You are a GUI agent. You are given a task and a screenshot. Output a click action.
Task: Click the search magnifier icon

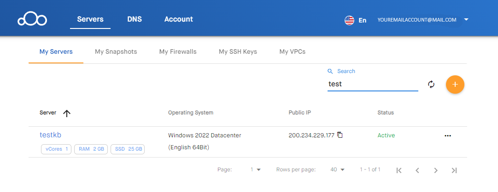[331, 71]
